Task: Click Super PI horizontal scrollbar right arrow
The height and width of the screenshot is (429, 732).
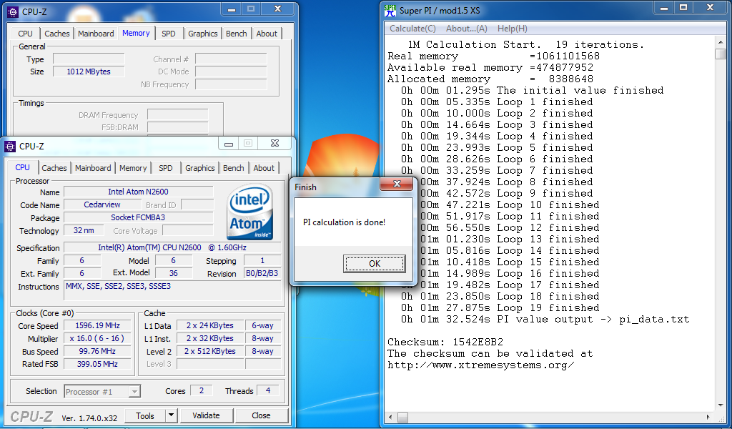Action: click(708, 417)
